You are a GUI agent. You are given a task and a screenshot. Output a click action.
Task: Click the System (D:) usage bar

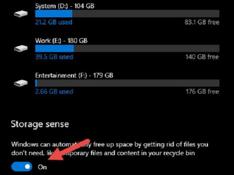pos(127,14)
